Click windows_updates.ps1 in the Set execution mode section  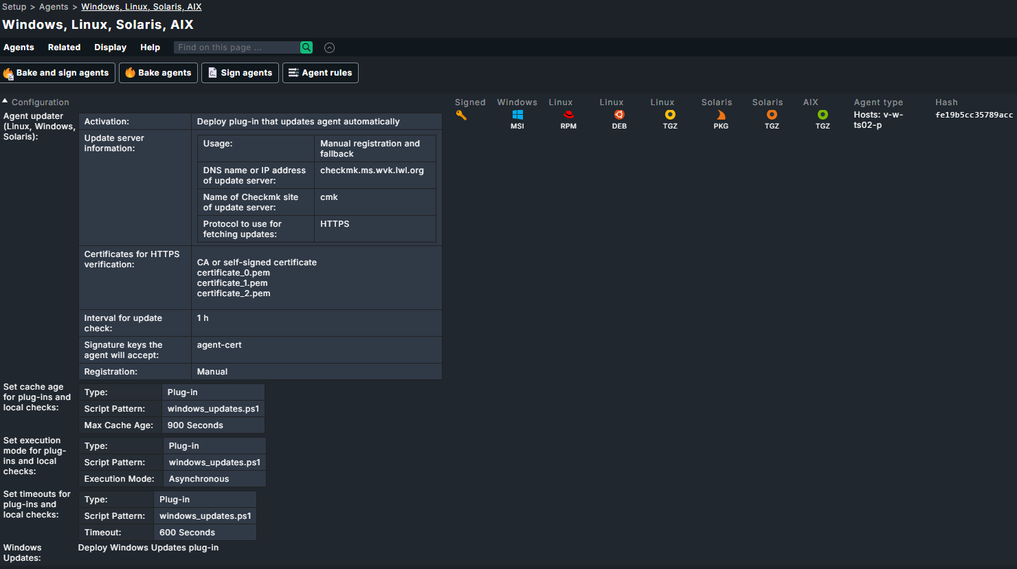[x=215, y=462]
